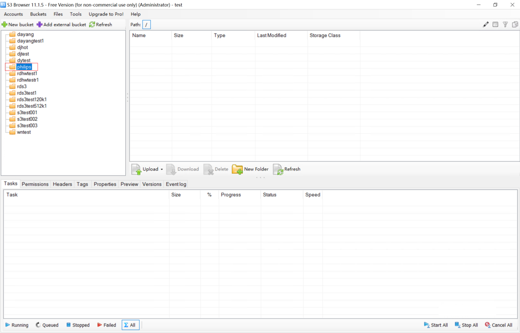Click the Download button
The height and width of the screenshot is (333, 520).
(x=182, y=169)
